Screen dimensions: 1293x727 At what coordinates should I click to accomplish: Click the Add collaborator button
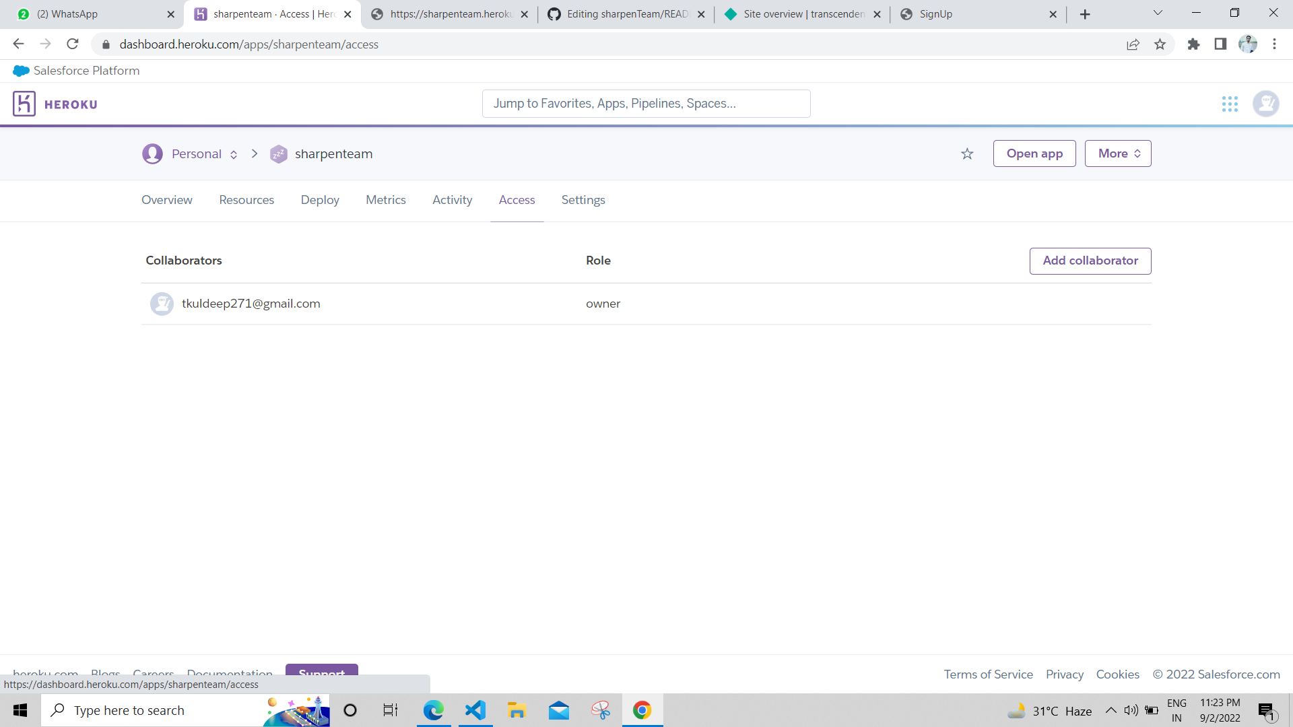pyautogui.click(x=1090, y=261)
